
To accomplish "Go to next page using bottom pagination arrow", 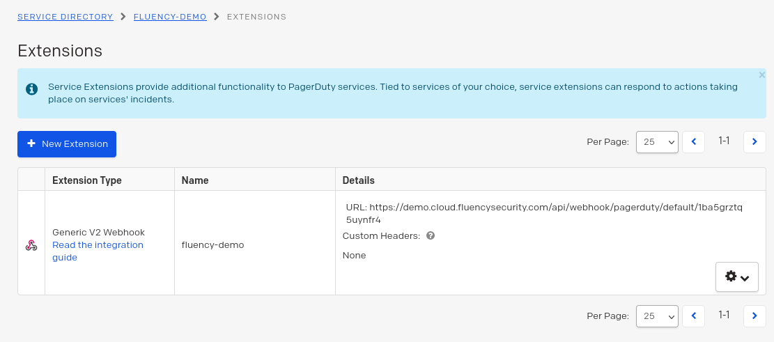I will click(x=754, y=316).
